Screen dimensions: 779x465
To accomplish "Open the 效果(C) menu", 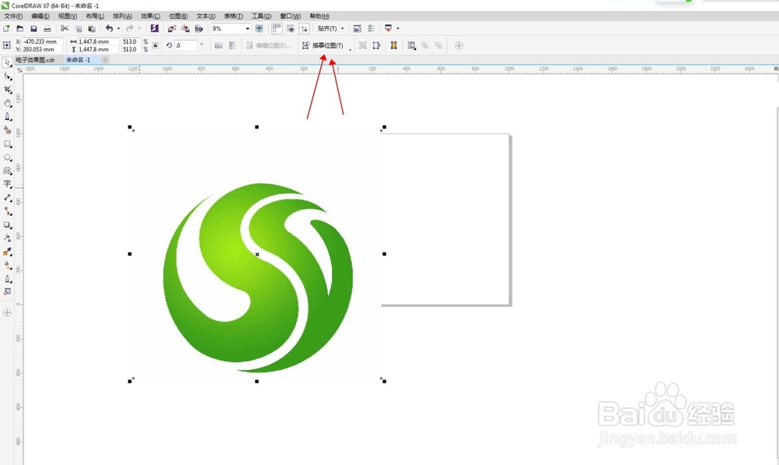I will click(x=150, y=16).
